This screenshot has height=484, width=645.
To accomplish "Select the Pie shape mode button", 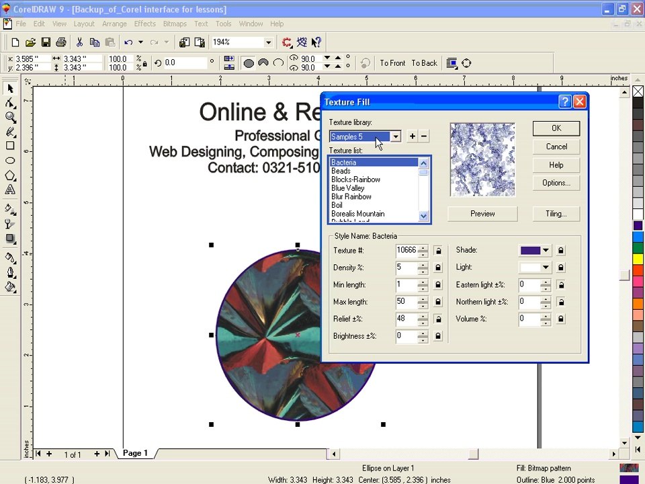I will pos(263,63).
